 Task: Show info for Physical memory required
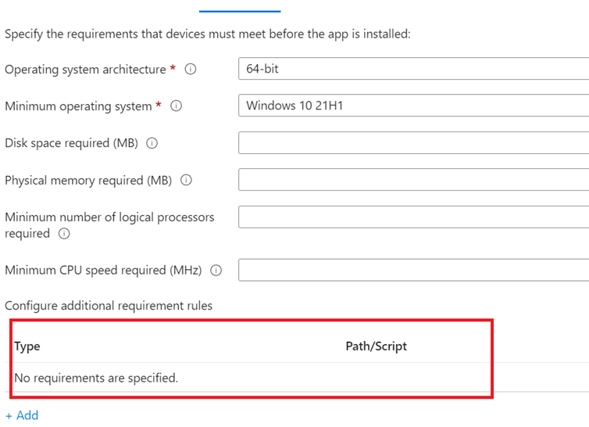[186, 181]
